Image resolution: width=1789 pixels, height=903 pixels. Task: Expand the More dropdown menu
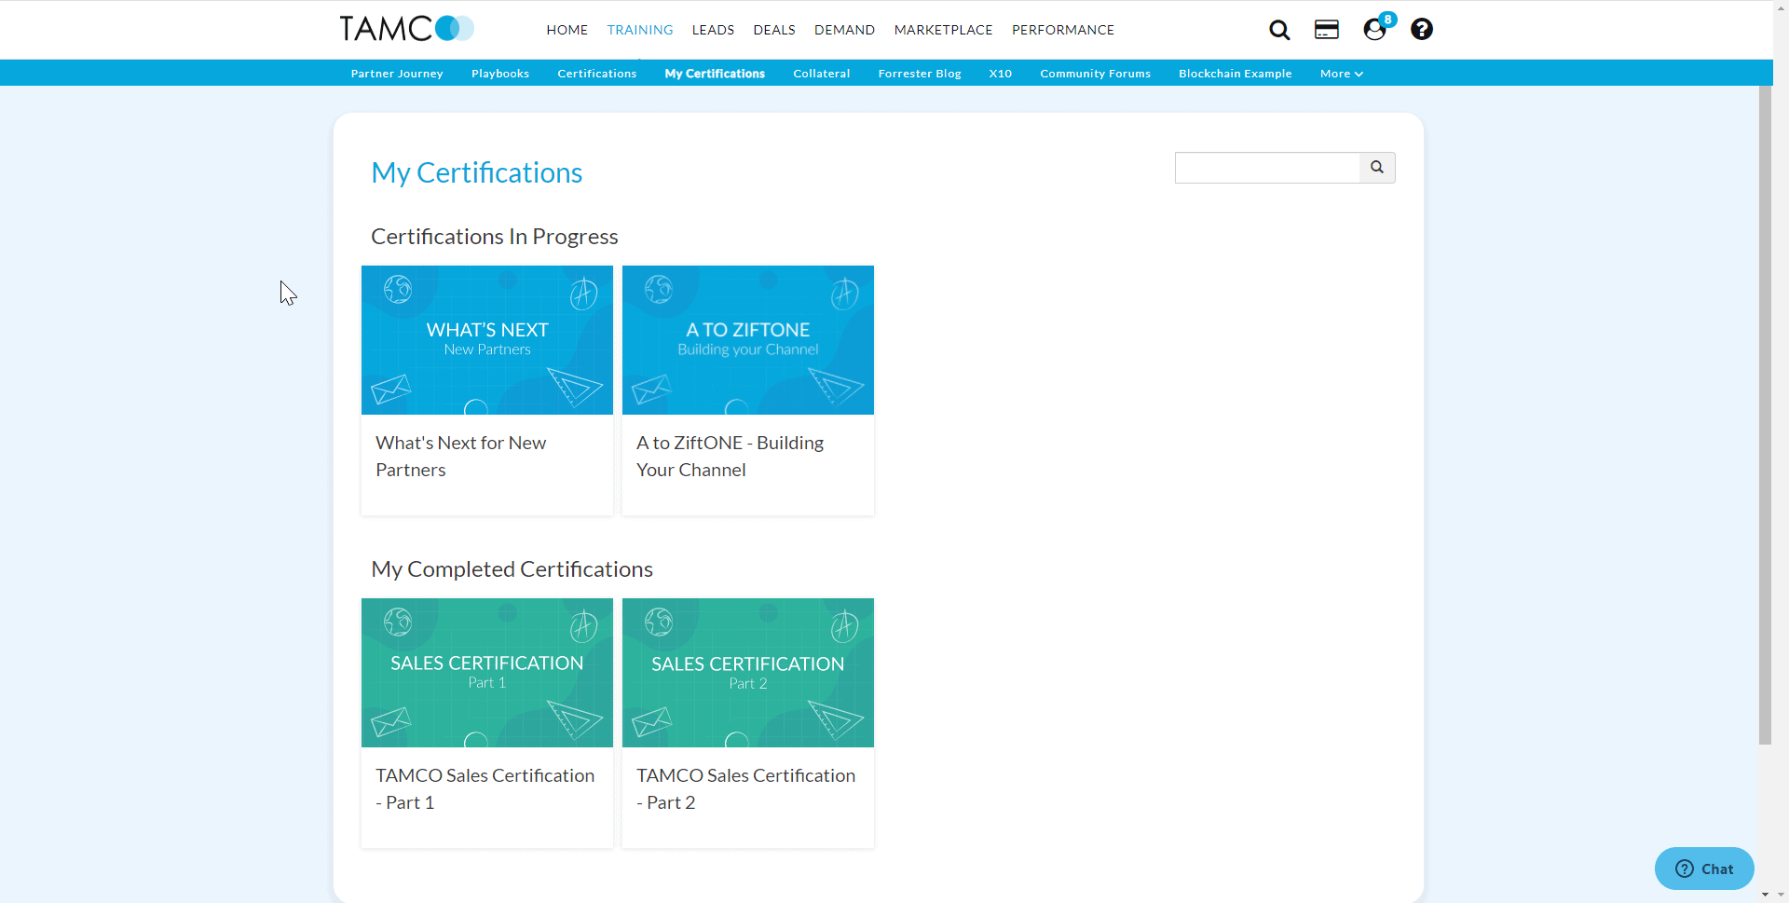[1341, 74]
